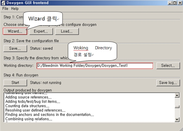
Task: Save the configuration file with Save...
Action: coord(15,49)
